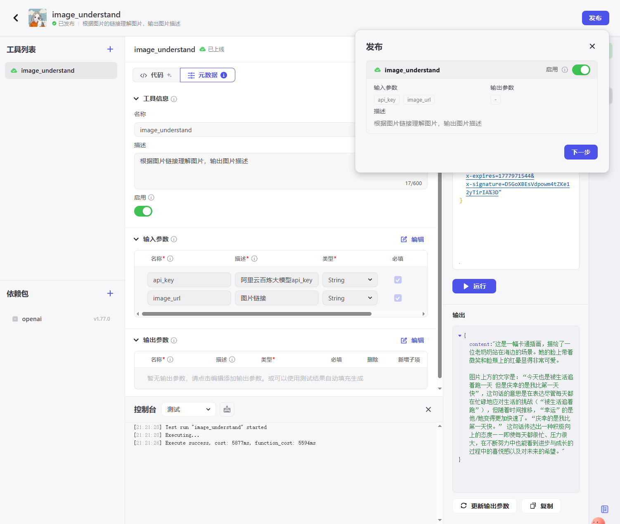Select image_understand in the tool list
Screen dimensions: 620x524
61,71
